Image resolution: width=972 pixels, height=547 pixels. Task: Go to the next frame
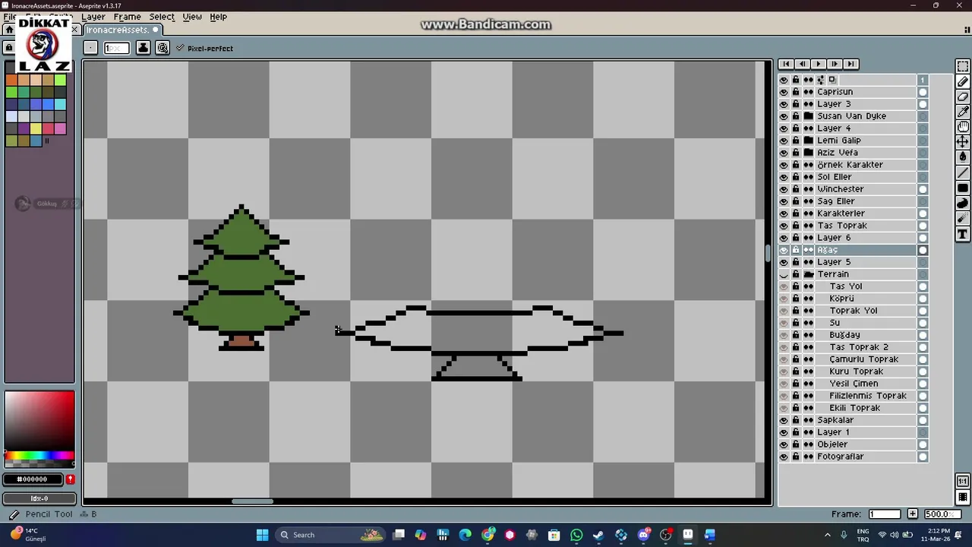835,64
